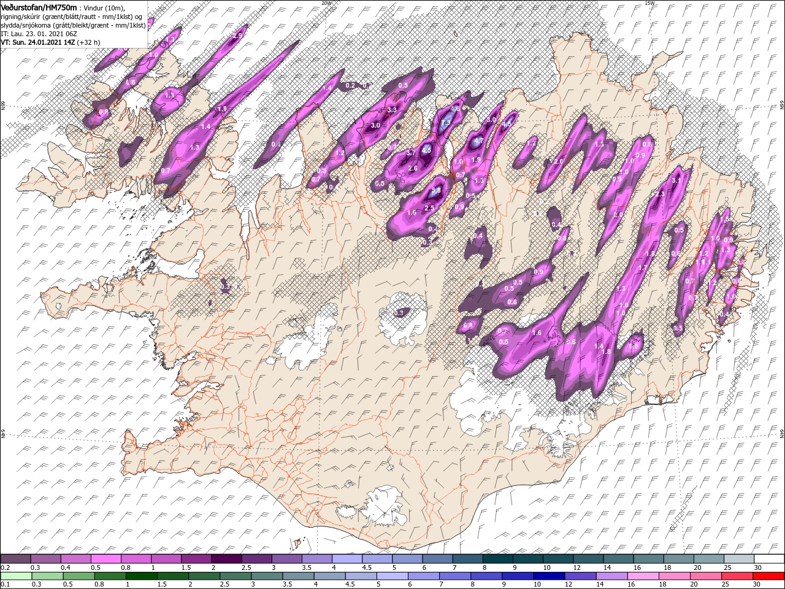
Task: Click the darkest purple swatch on the snow scale
Action: (x=226, y=559)
